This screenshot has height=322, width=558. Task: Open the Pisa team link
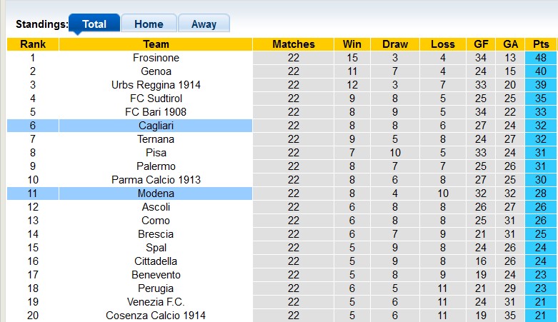[x=156, y=153]
